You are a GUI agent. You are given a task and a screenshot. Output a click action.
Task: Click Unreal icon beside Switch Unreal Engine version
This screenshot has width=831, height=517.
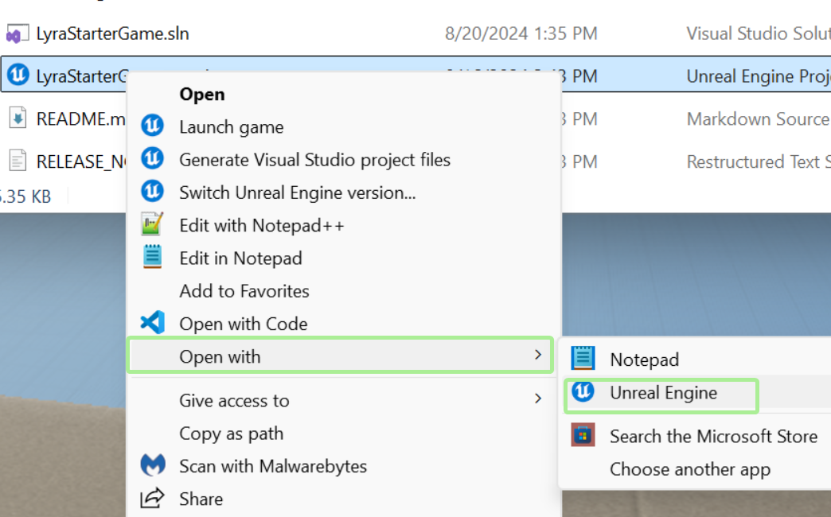click(x=152, y=192)
